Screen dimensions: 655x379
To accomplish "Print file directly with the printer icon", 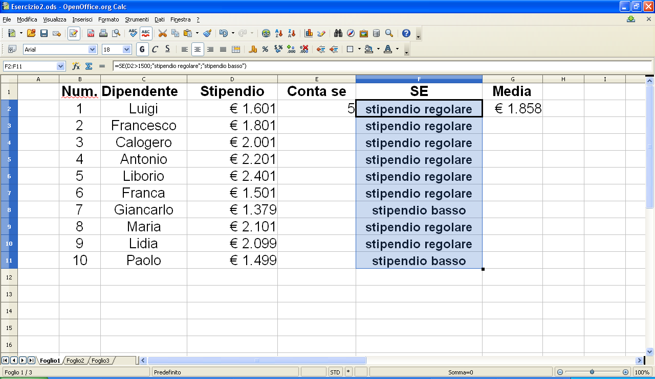I will coord(103,33).
